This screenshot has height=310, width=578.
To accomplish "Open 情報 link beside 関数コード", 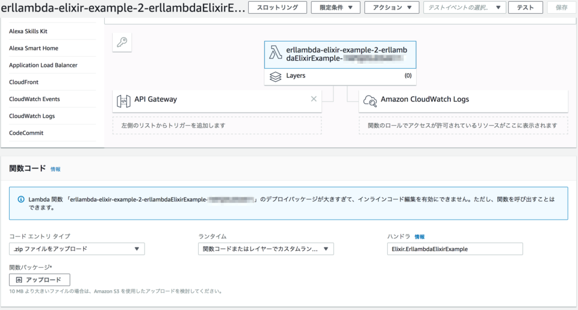I will [x=55, y=170].
